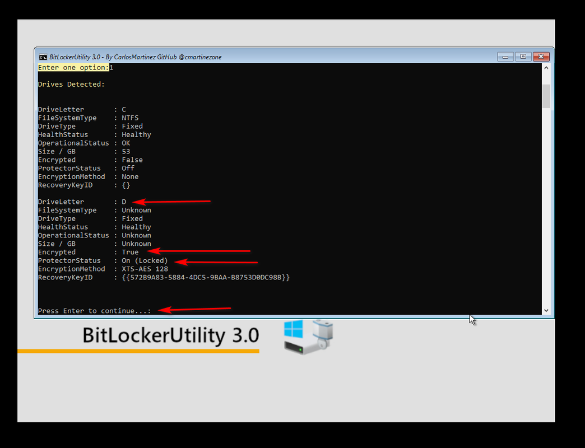Click the 'XTS-AES 128' encryption method value
This screenshot has width=585, height=448.
tap(145, 269)
